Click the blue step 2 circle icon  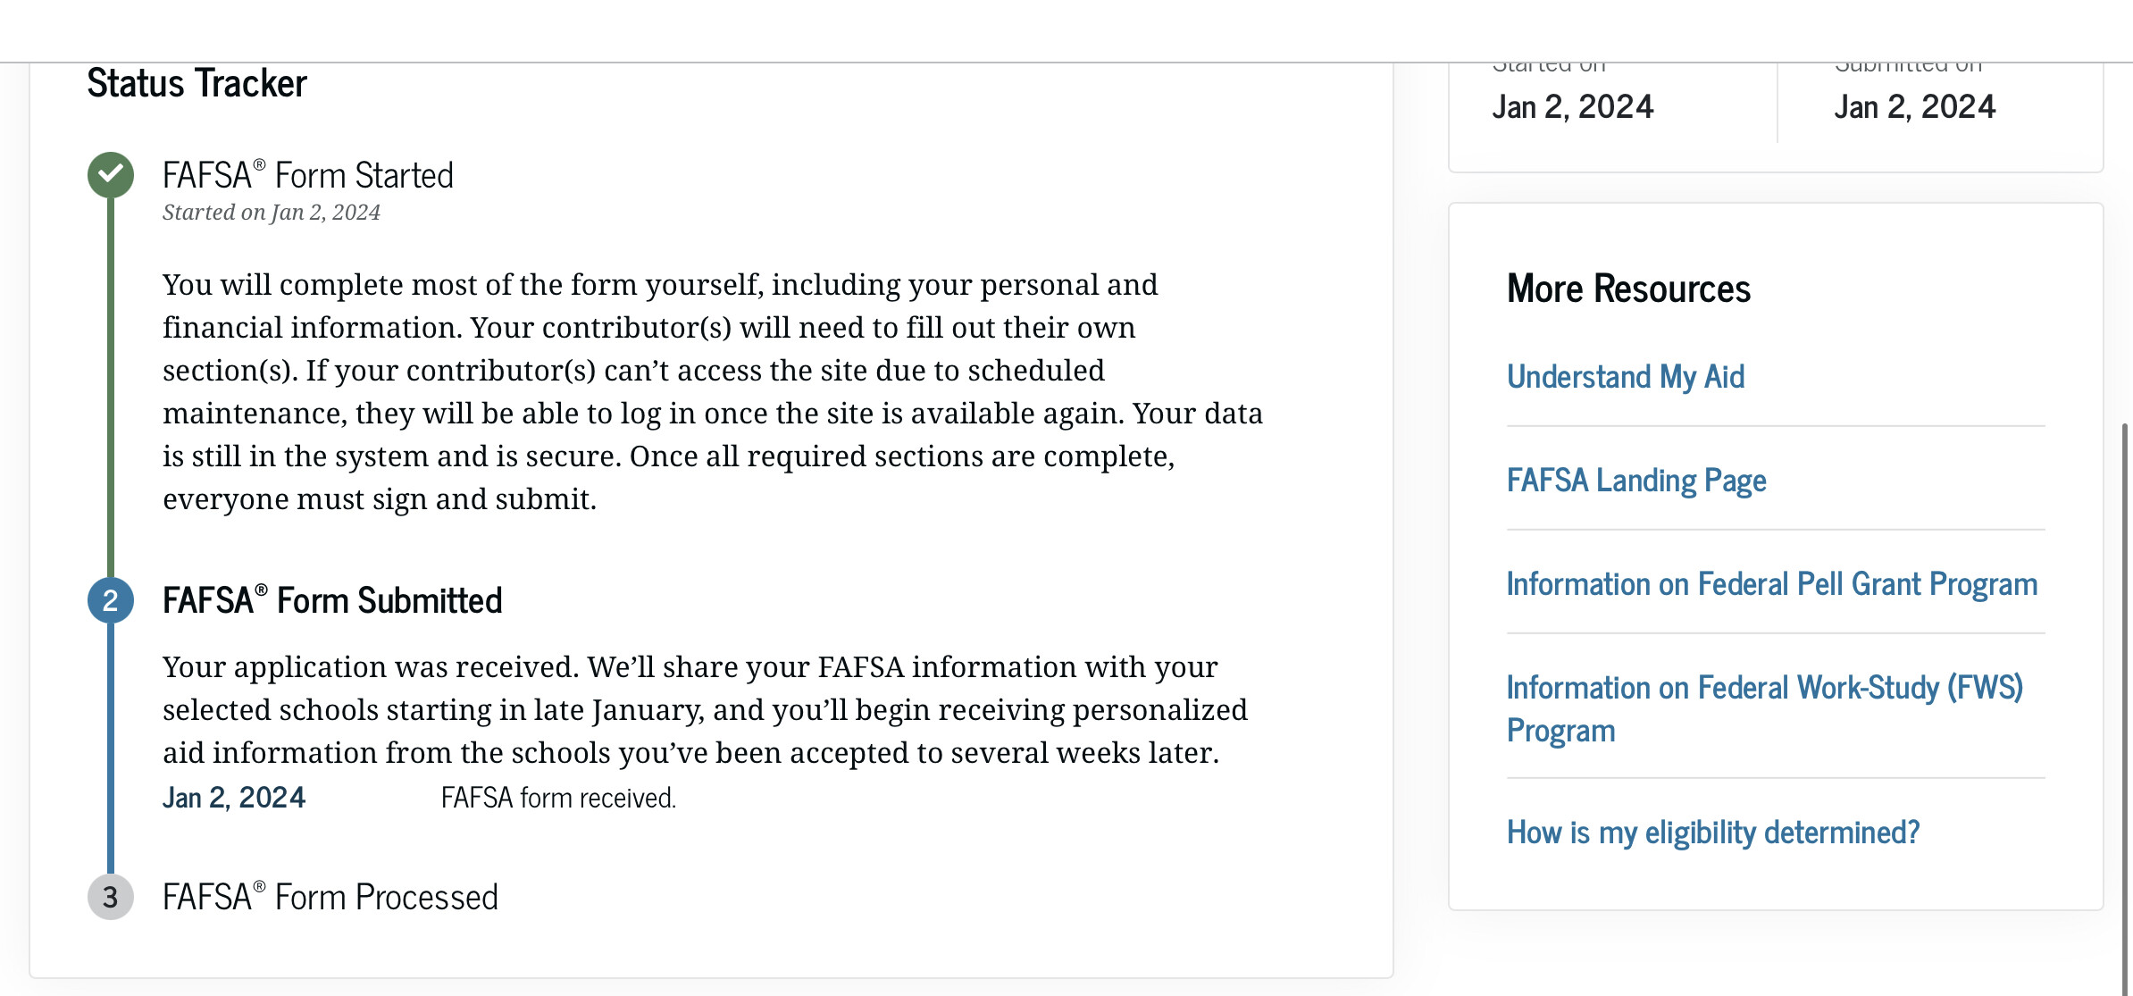tap(111, 600)
